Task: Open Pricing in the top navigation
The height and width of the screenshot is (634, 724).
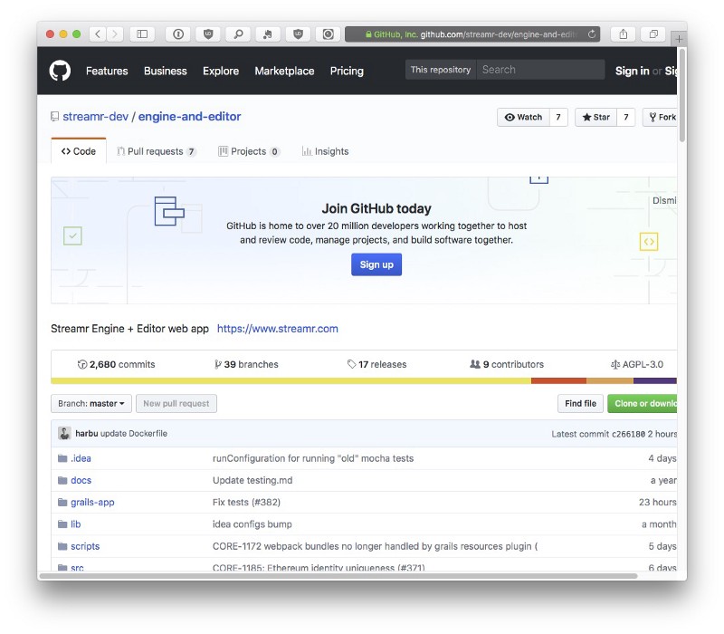Action: point(347,71)
